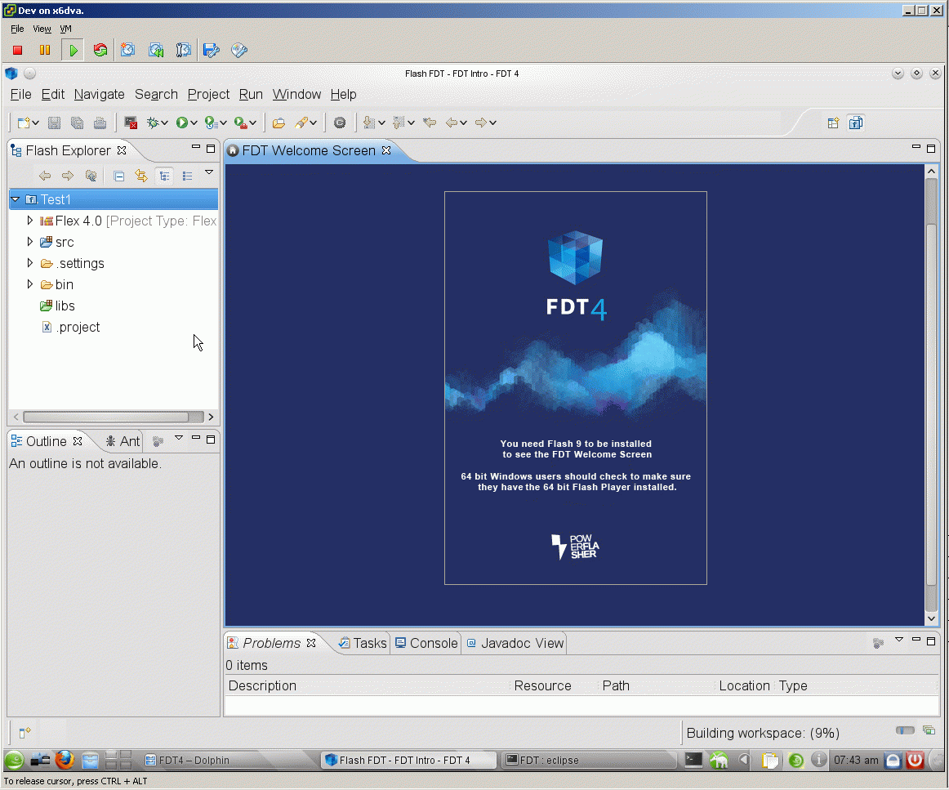
Task: Open the VM menu in outer window
Action: click(x=65, y=29)
